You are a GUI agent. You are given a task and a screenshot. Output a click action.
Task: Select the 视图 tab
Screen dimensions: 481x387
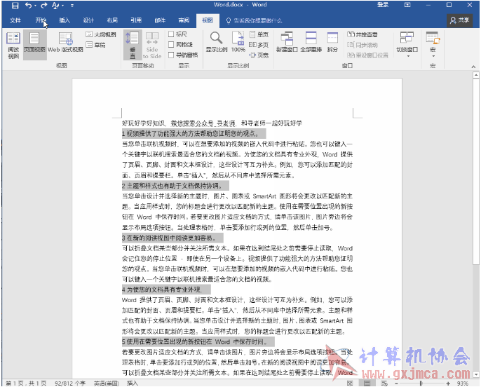click(208, 20)
